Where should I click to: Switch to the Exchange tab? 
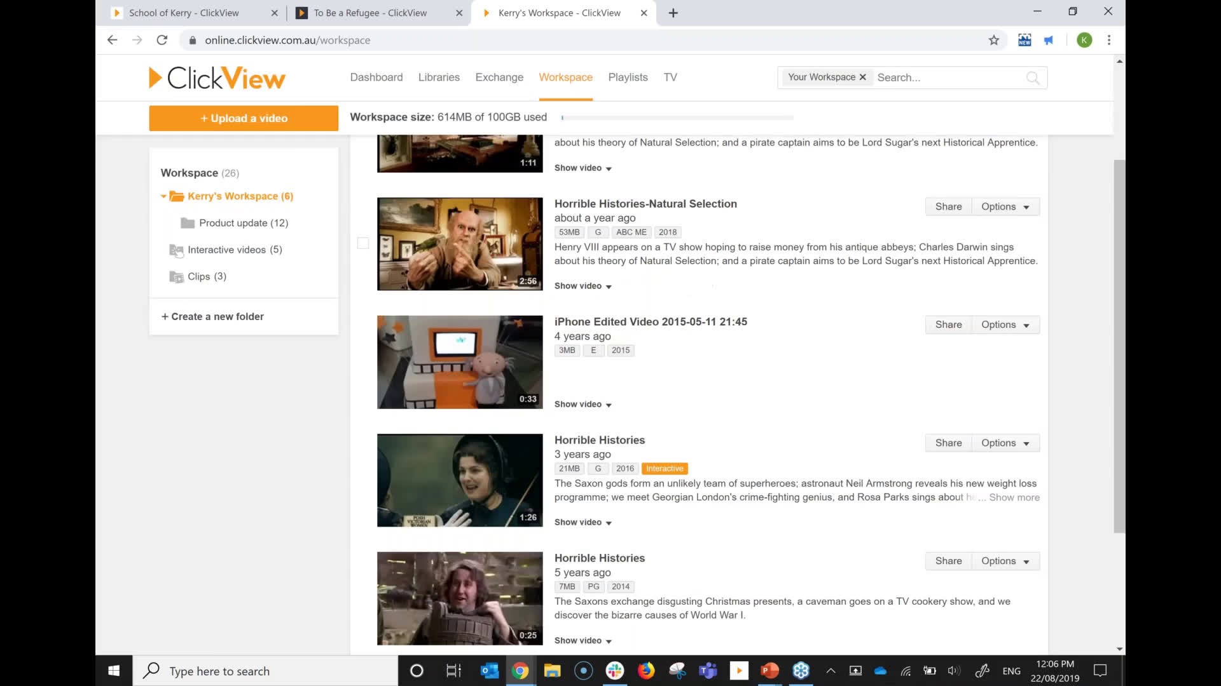click(x=499, y=77)
